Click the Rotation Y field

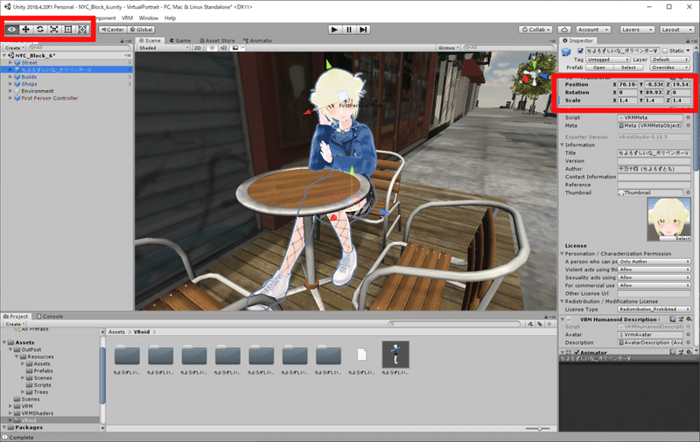coord(654,93)
